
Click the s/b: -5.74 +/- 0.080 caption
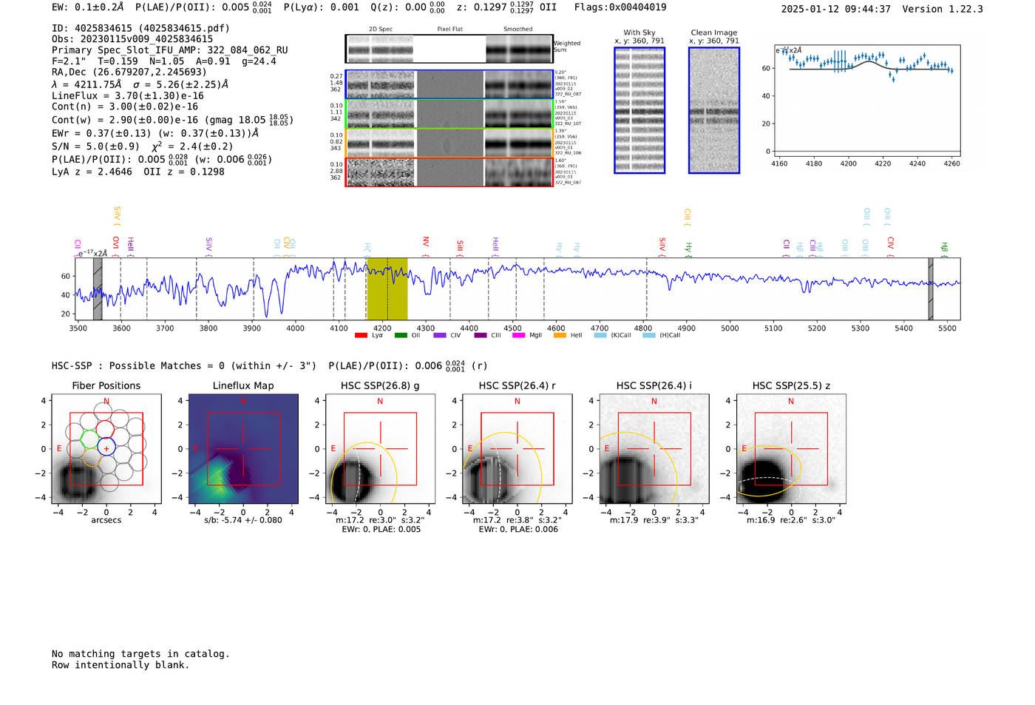(x=243, y=520)
